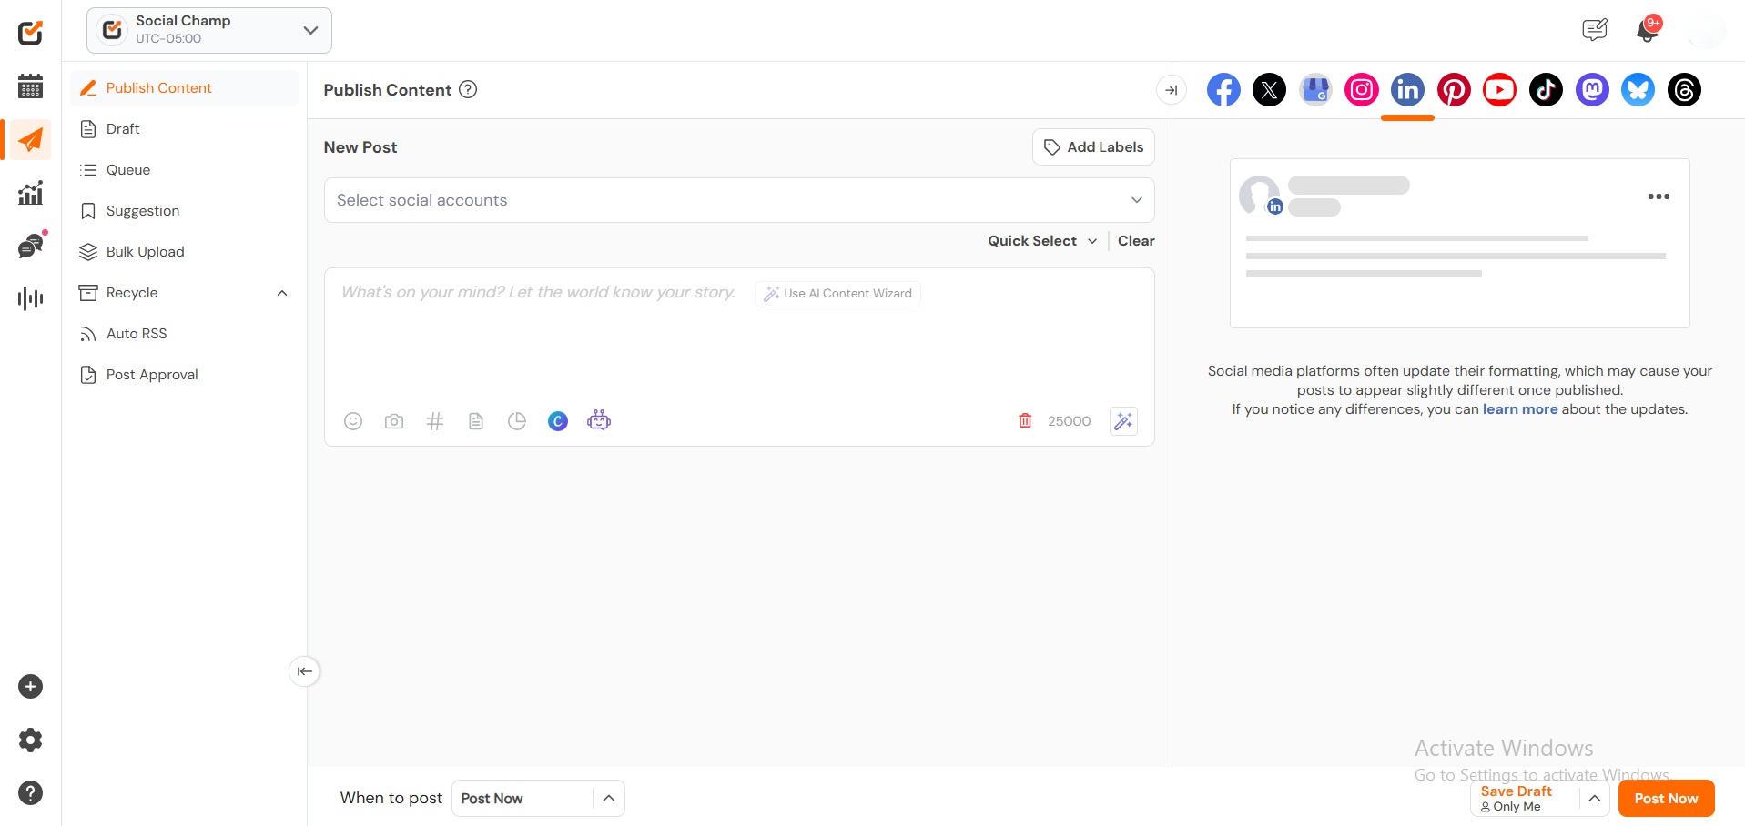This screenshot has height=826, width=1745.
Task: Click the Canva design icon
Action: (x=558, y=421)
